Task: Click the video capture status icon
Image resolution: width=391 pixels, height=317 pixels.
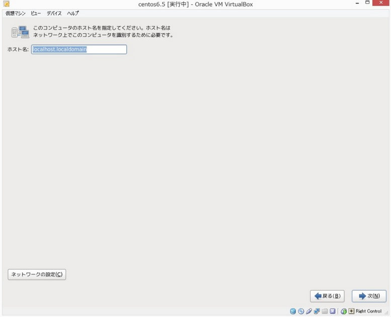Action: coord(333,311)
